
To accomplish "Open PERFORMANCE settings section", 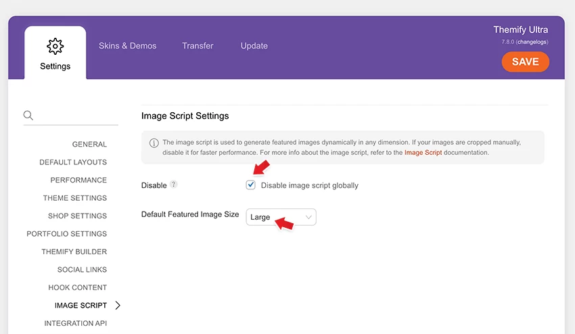I will point(78,181).
